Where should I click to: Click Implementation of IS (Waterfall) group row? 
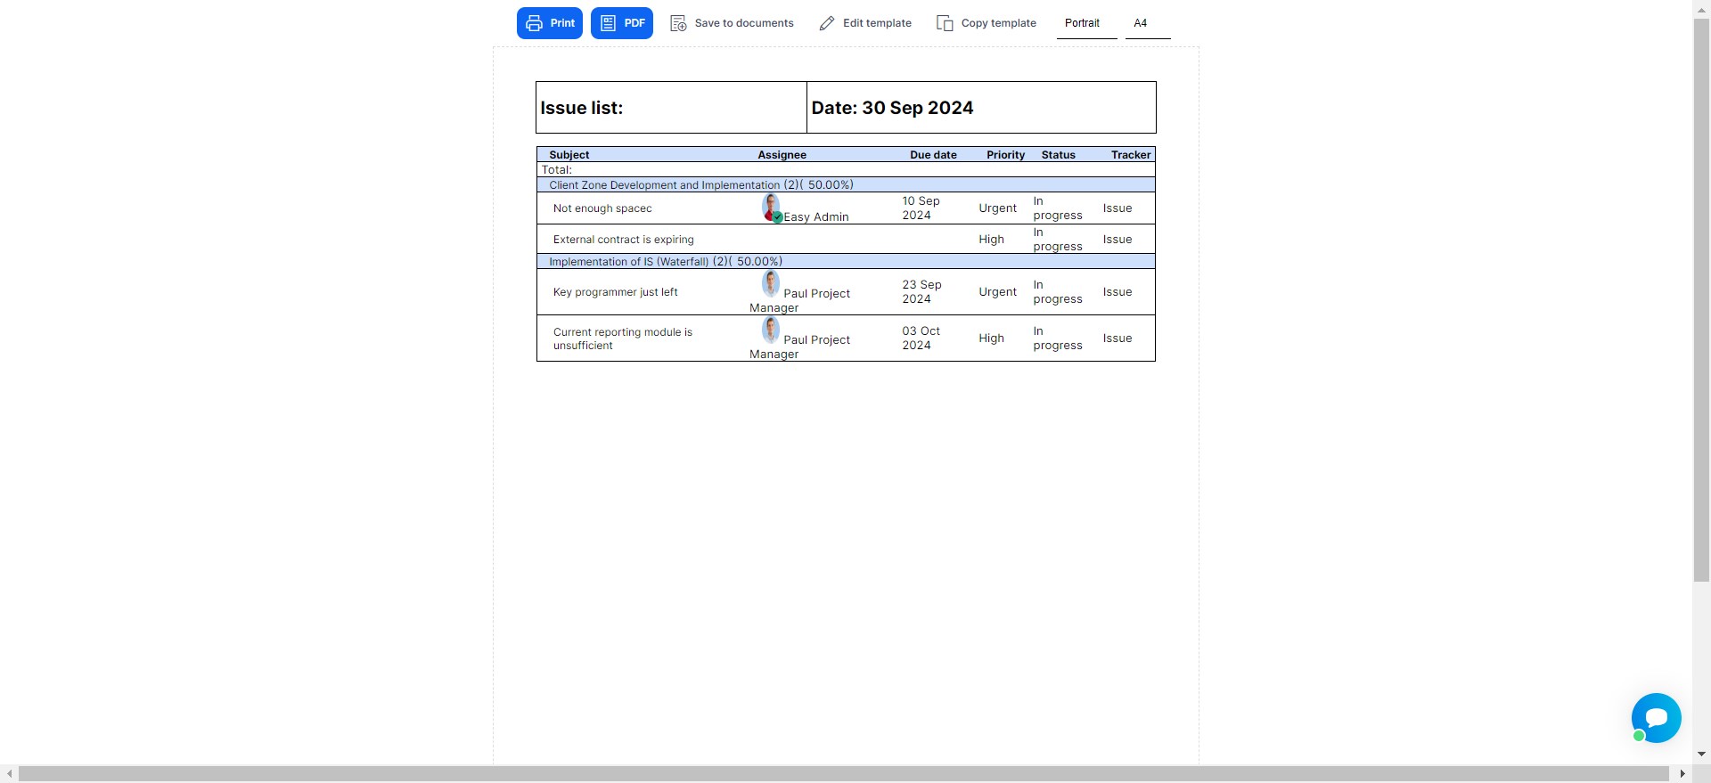pyautogui.click(x=665, y=262)
